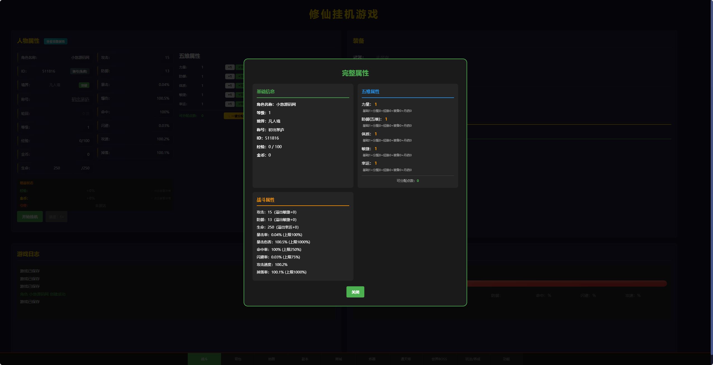Click the 换号(免费) button

[80, 71]
